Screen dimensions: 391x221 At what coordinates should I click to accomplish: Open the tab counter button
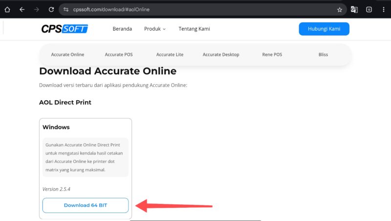click(x=369, y=9)
